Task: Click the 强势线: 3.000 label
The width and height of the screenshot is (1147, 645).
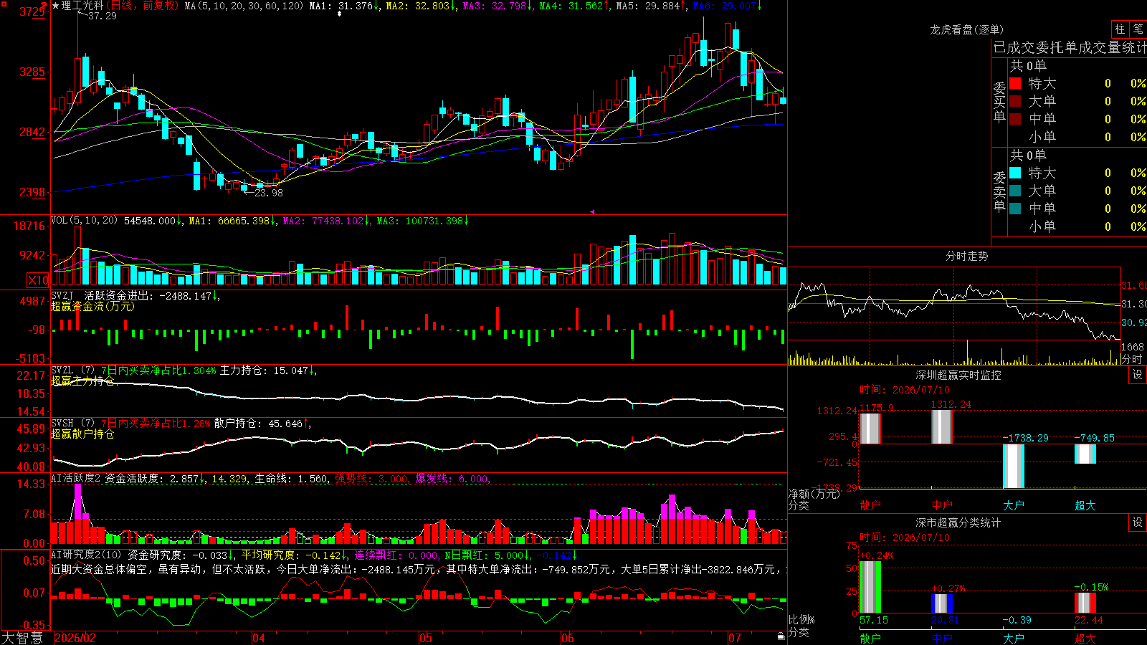Action: pyautogui.click(x=372, y=479)
